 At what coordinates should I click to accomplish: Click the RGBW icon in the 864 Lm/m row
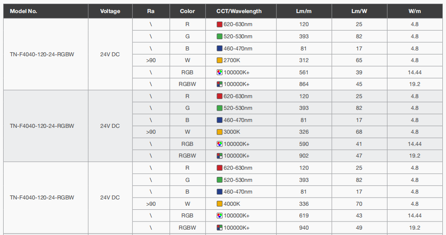tap(220, 84)
